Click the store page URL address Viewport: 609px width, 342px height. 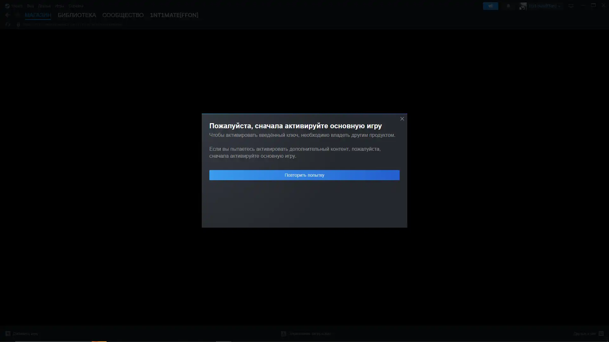[72, 24]
